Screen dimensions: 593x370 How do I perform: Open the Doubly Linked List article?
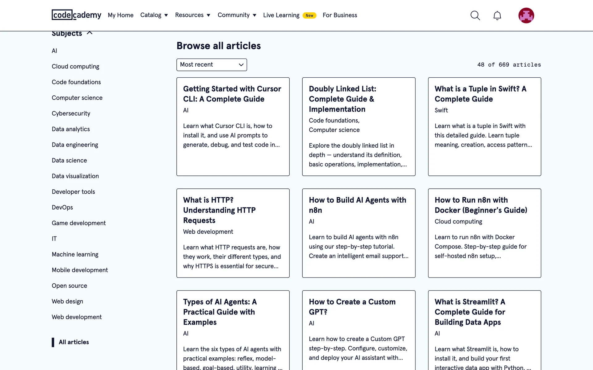342,99
